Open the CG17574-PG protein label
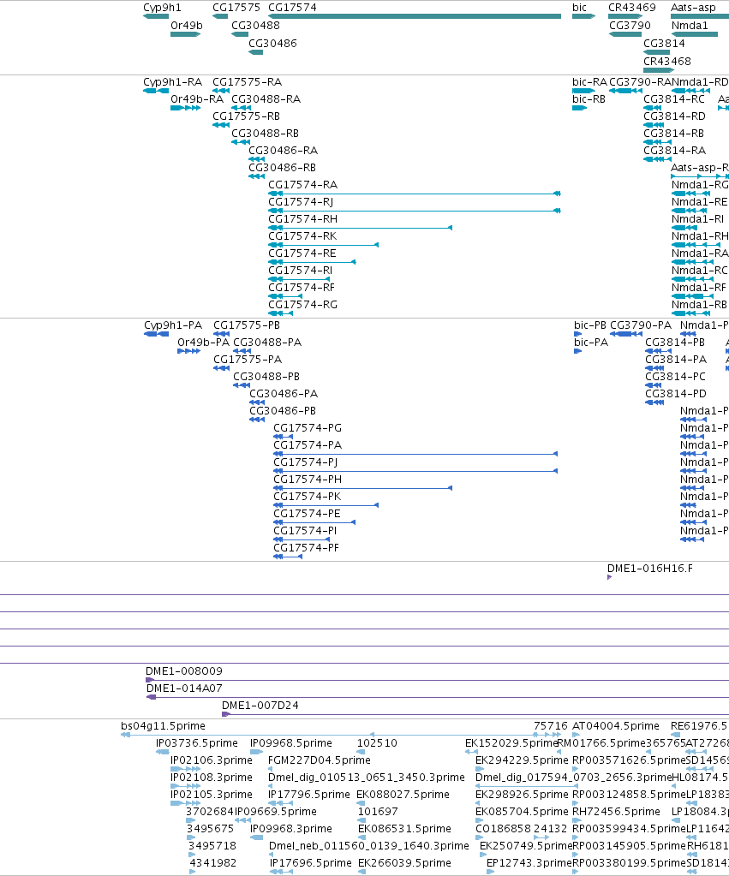729x876 pixels. coord(308,428)
